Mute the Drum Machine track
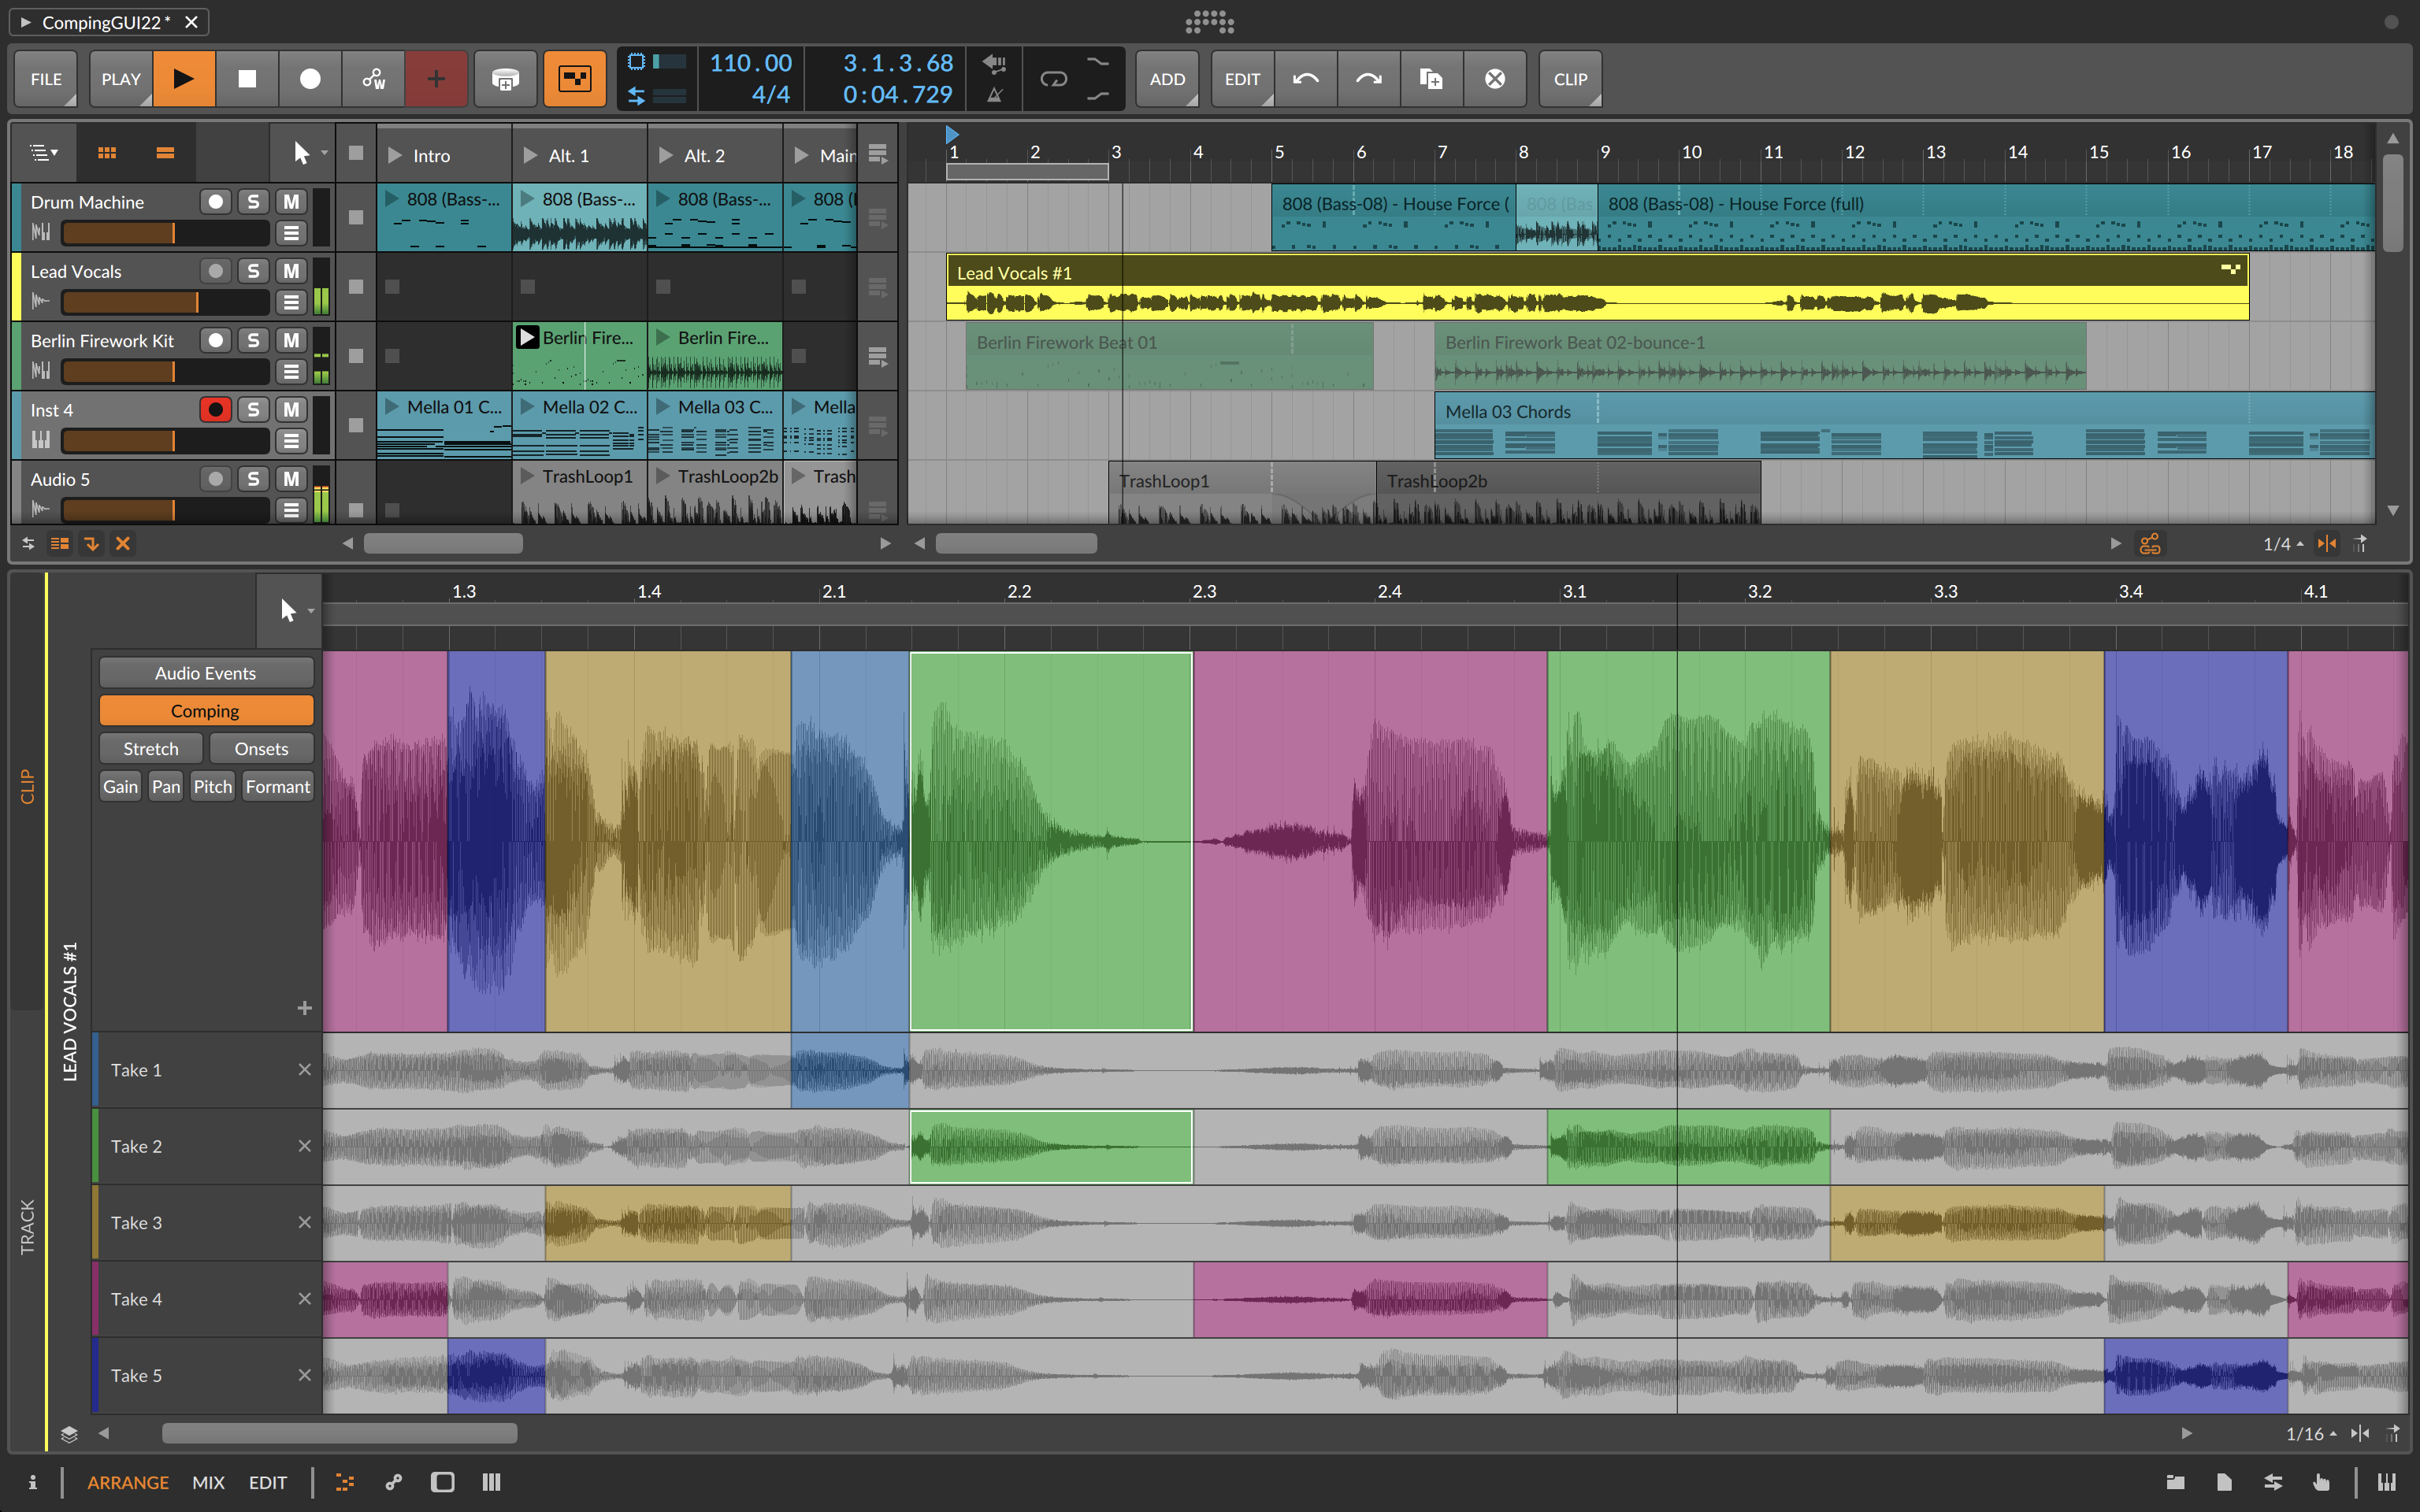This screenshot has width=2420, height=1512. pyautogui.click(x=291, y=201)
